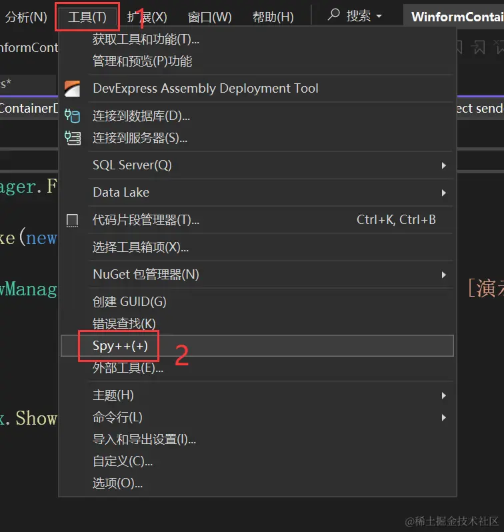504x532 pixels.
Task: Open 选项(O)... dialog
Action: (257, 483)
